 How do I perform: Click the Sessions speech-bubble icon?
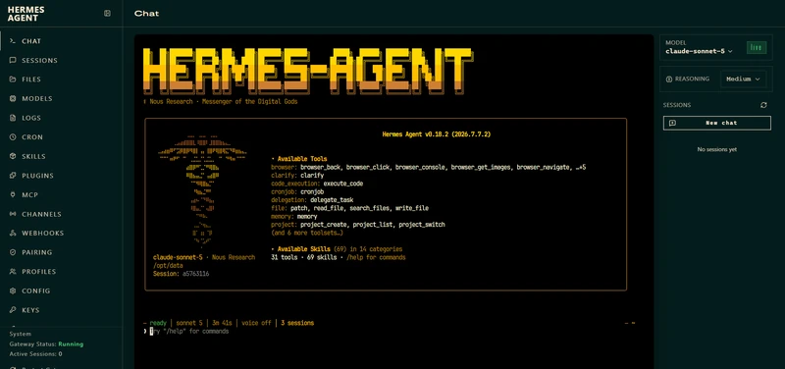click(x=13, y=61)
